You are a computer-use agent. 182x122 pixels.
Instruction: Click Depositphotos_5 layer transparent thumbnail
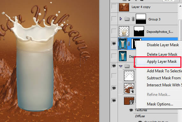(124, 31)
